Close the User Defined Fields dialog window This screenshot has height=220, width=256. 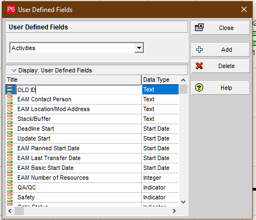click(x=244, y=9)
